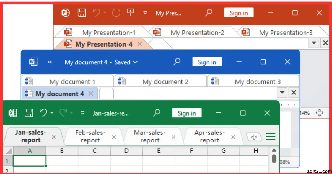Select the active My Presentation-4 tab
This screenshot has width=332, height=174.
(x=104, y=44)
